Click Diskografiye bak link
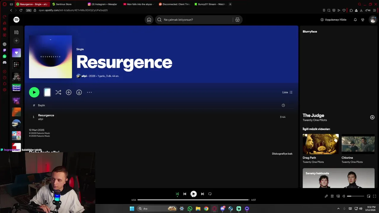Screen dimensions: 379x213 (x=282, y=154)
